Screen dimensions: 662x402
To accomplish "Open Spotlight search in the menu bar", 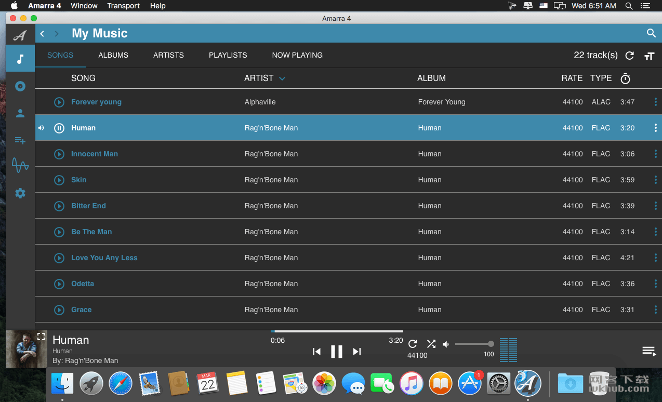I will click(x=629, y=6).
